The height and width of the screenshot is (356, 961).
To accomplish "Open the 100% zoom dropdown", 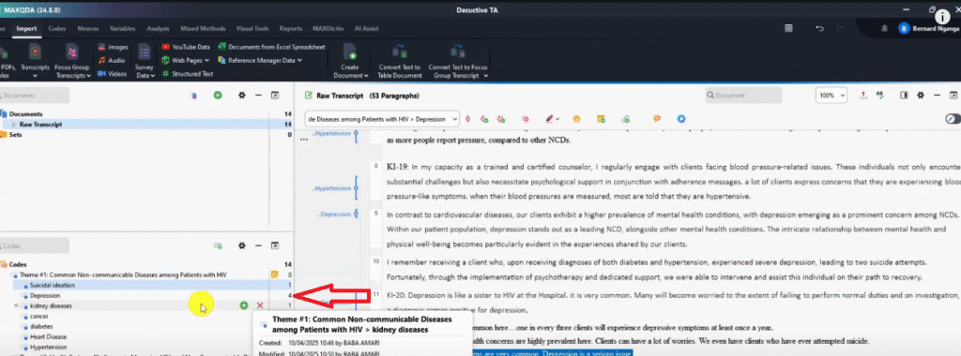I will tap(831, 96).
